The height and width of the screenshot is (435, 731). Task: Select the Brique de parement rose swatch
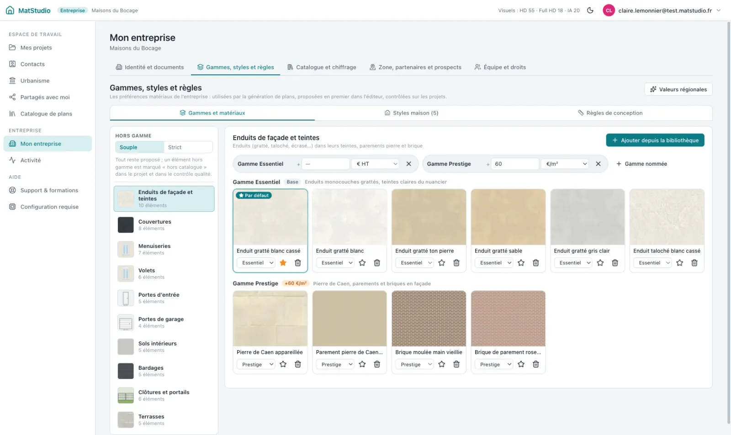[508, 319]
